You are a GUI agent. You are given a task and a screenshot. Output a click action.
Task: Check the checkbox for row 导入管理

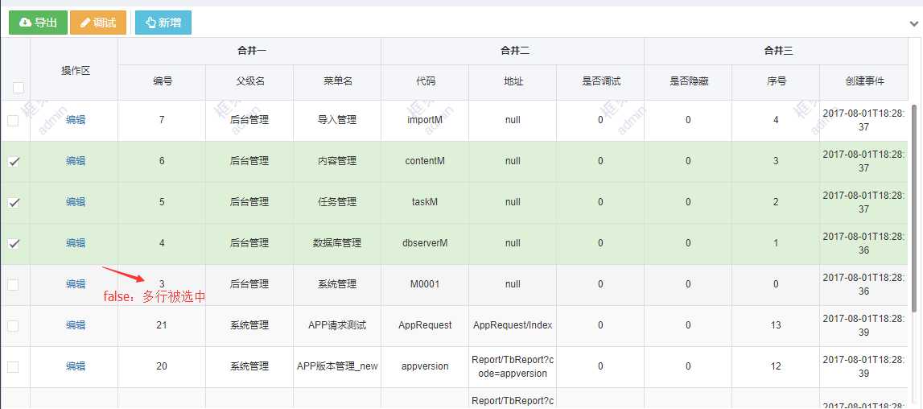pyautogui.click(x=13, y=120)
